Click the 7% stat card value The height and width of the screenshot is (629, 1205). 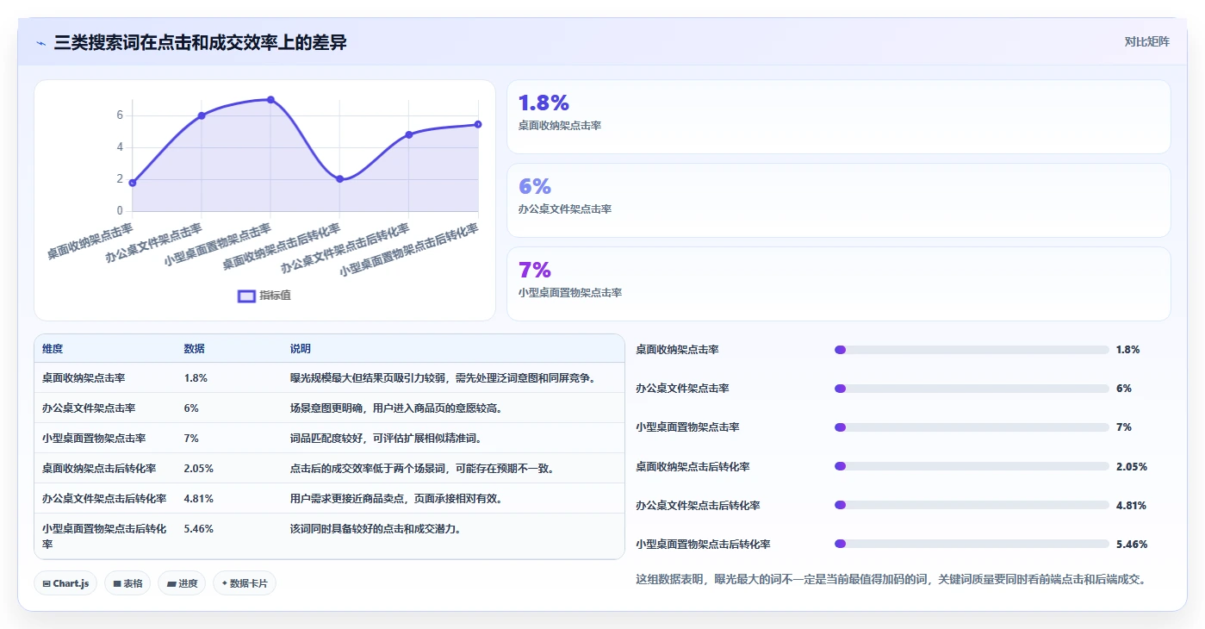click(x=535, y=270)
